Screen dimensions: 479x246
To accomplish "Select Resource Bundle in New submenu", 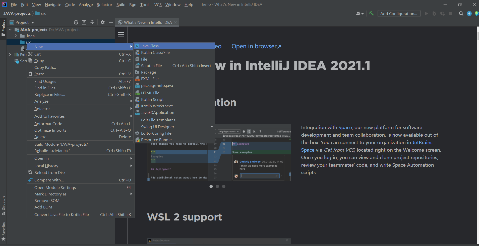I will (x=174, y=140).
